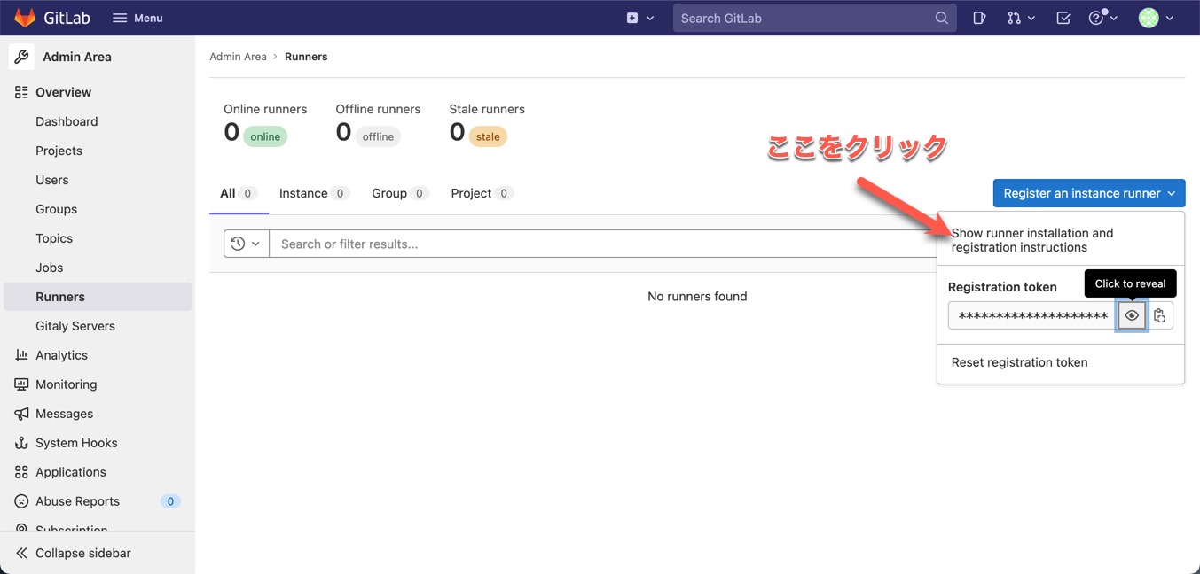Click the green online badge

265,136
